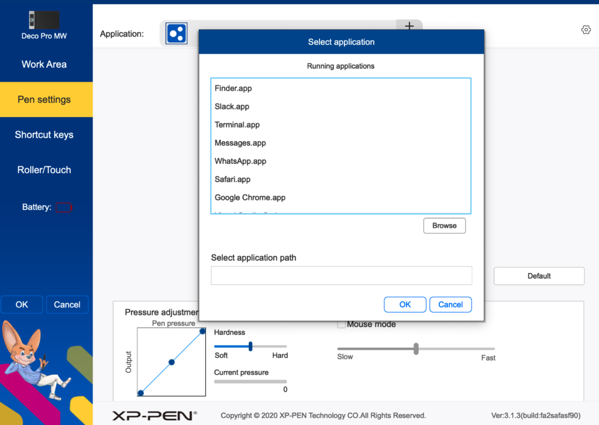This screenshot has width=599, height=425.
Task: Click the red battery indicator icon
Action: [64, 207]
